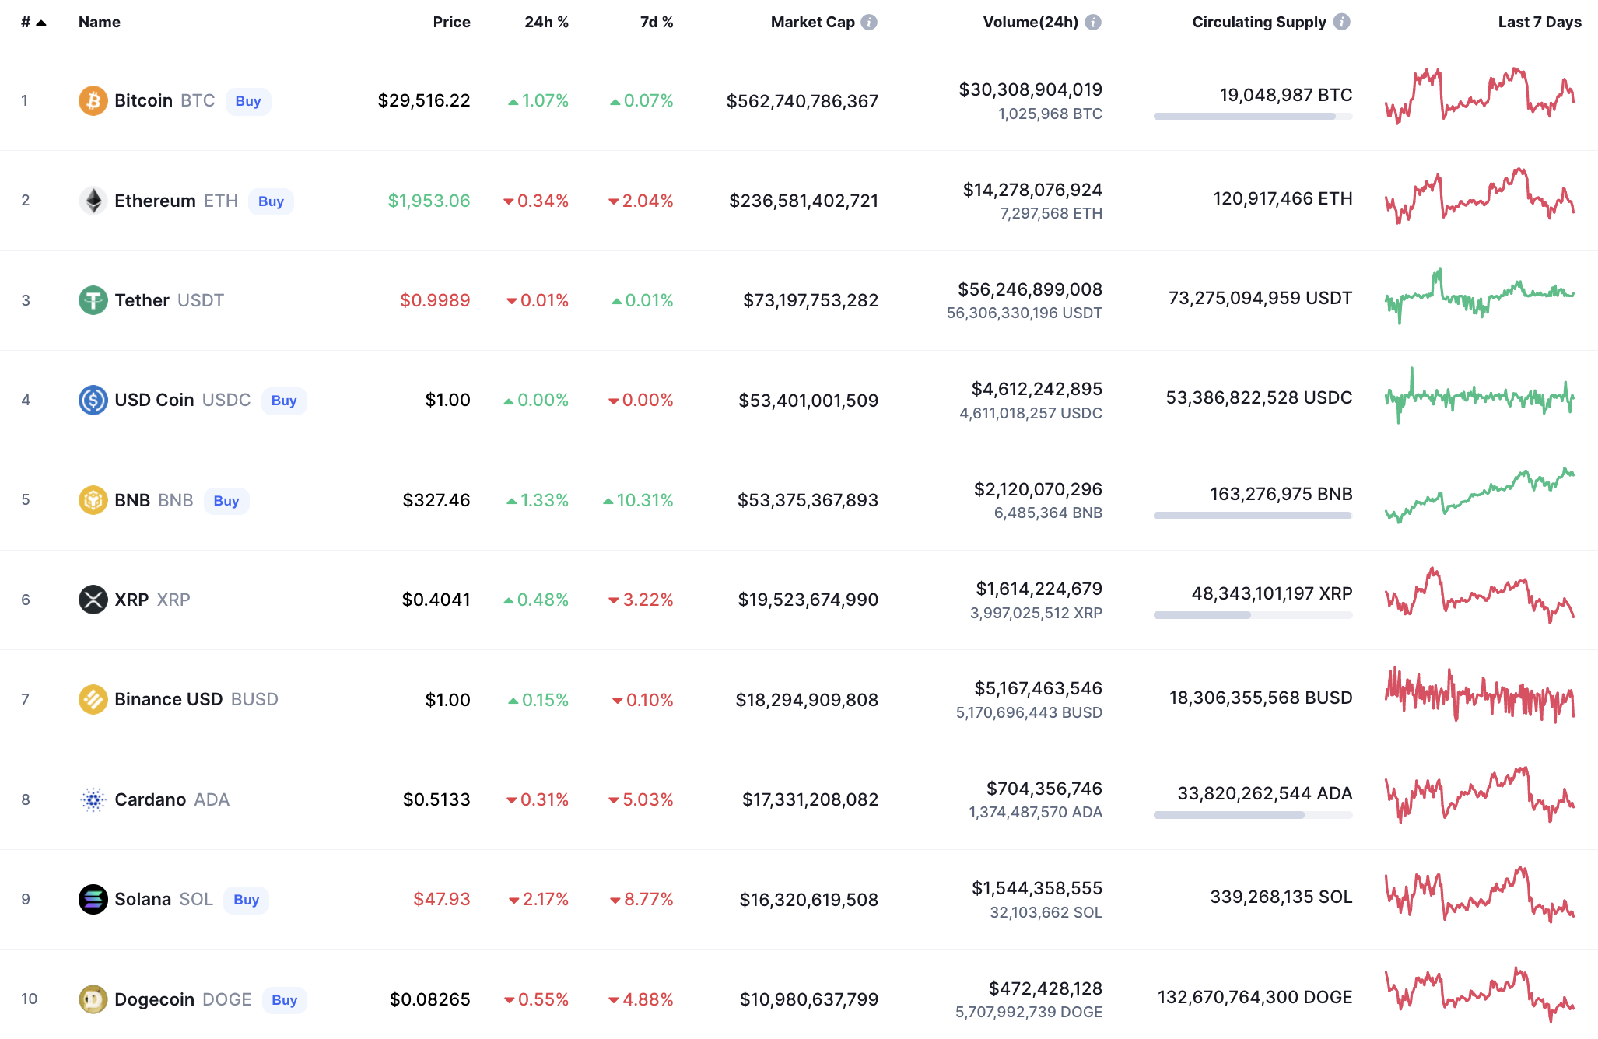Sort table by Price column header

pyautogui.click(x=451, y=22)
